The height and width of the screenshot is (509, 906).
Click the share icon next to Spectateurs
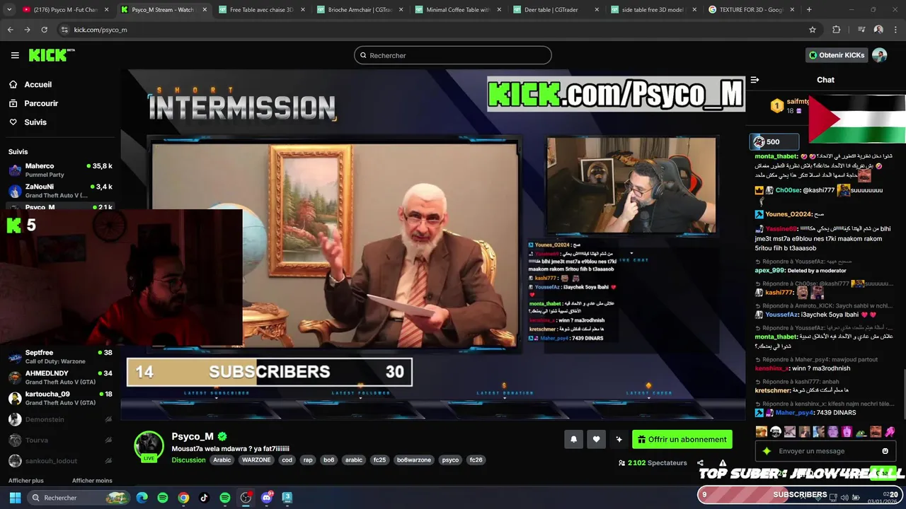click(x=700, y=463)
